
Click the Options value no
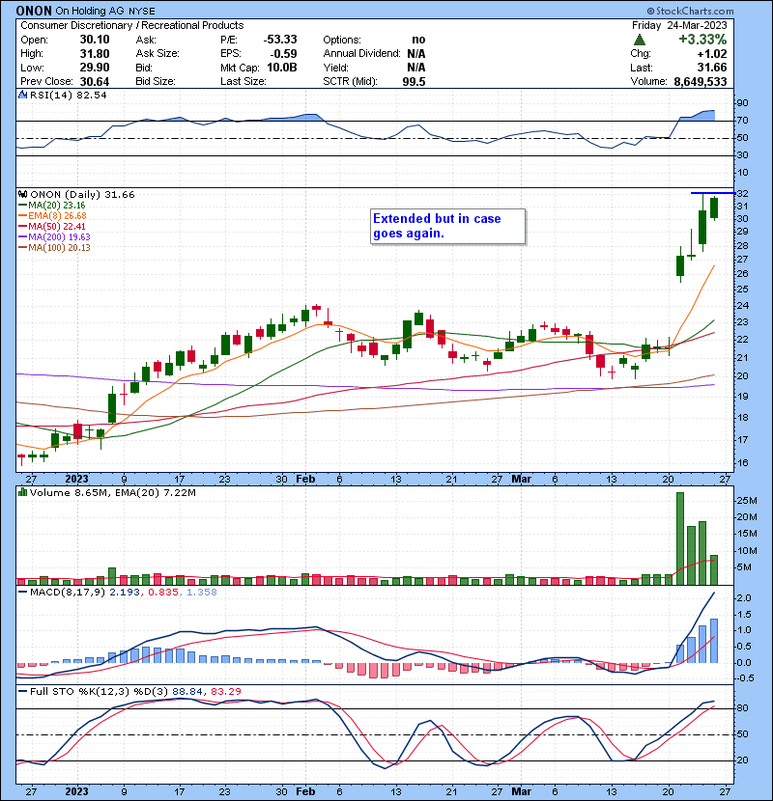point(418,40)
